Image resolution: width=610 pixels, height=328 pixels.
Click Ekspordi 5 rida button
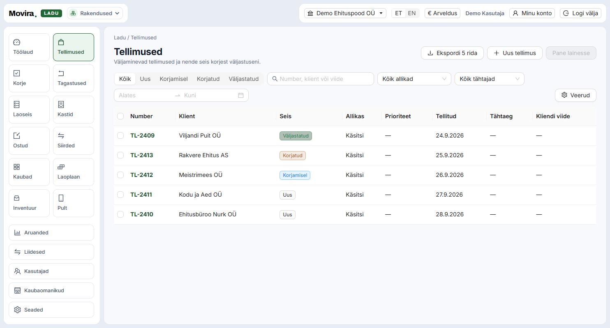click(x=452, y=53)
